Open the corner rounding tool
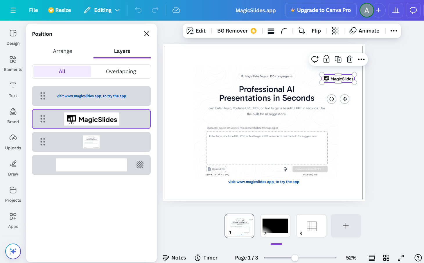The height and width of the screenshot is (263, 424). tap(284, 31)
